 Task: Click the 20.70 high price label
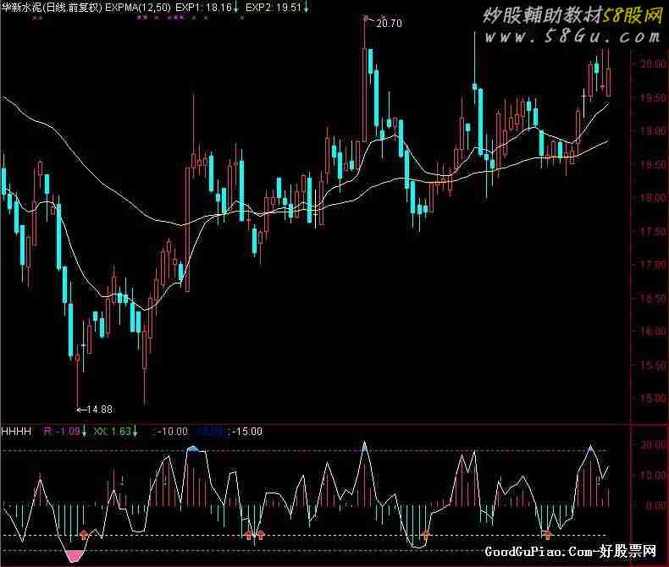pos(389,24)
